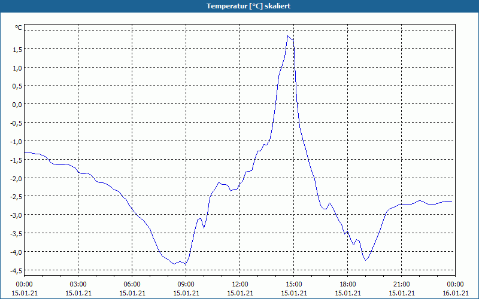Click the 15.01.21 date under 18:00

point(348,293)
